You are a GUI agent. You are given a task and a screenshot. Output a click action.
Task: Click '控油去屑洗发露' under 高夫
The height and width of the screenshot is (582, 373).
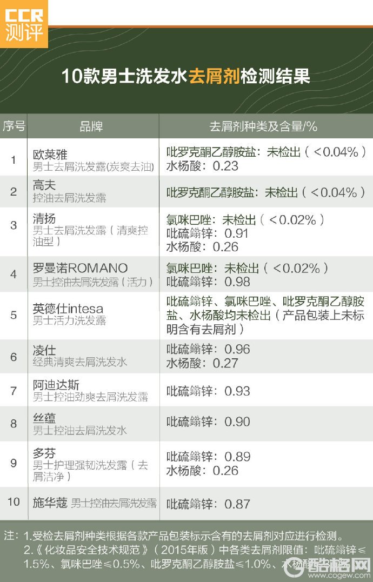click(69, 198)
